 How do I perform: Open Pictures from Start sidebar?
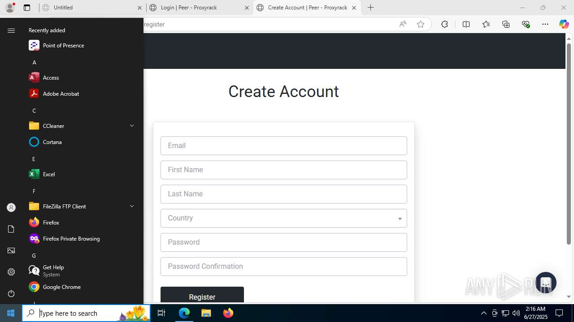point(11,250)
